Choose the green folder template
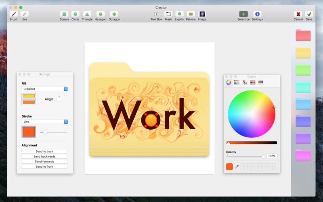323x202 pixels. [303, 69]
